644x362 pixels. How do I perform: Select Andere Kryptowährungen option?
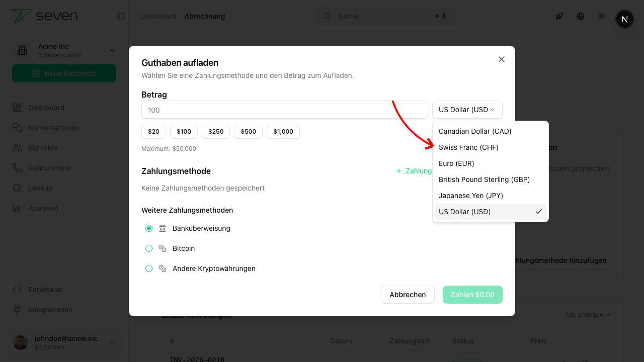point(149,268)
